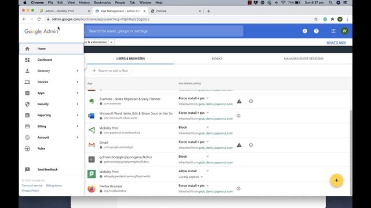Open Chrome extensions puzzle icon
Screen dimensions: 371x208
point(332,19)
